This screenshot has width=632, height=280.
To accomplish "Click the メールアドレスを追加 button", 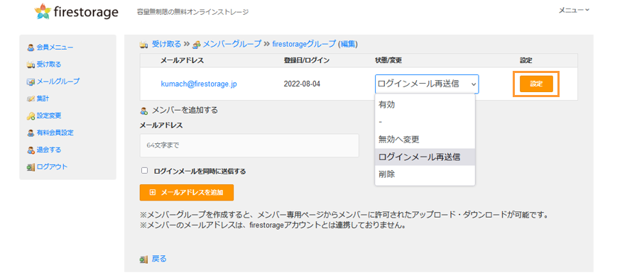I will [187, 192].
